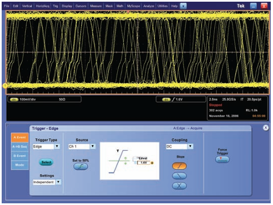Screen dimensions: 273x205
Task: Open the Vertical menu
Action: point(27,6)
